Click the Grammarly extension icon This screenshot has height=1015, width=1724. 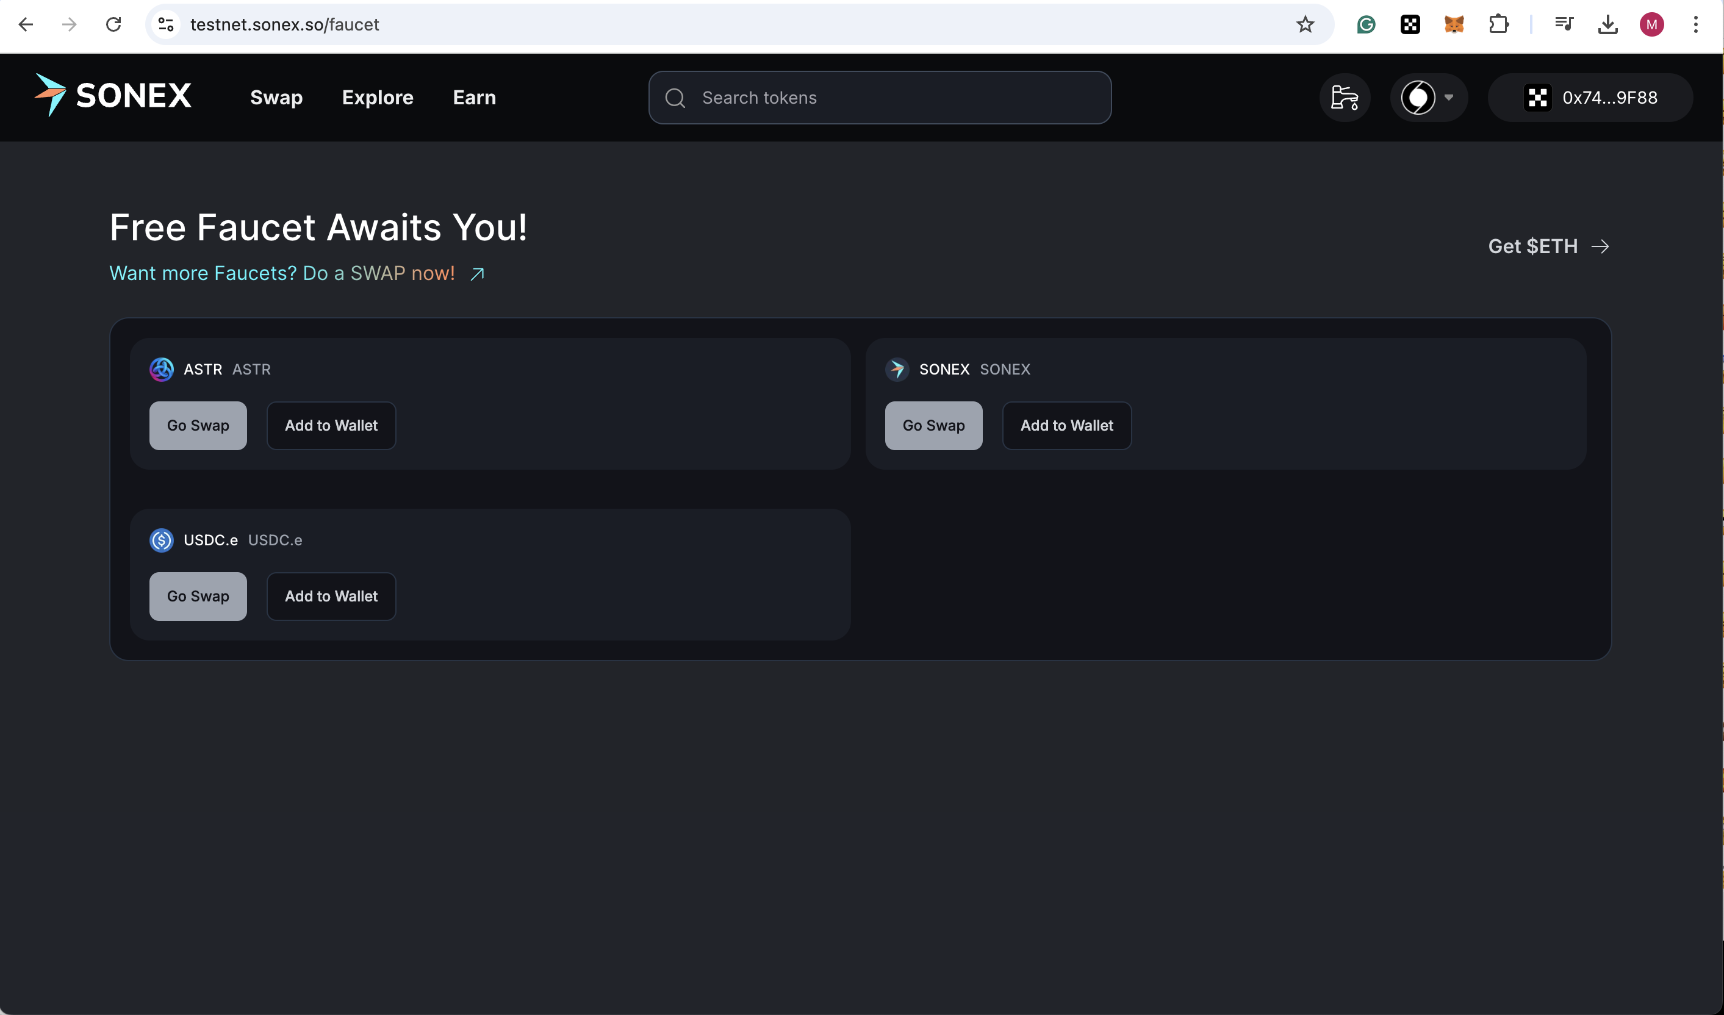pyautogui.click(x=1366, y=24)
